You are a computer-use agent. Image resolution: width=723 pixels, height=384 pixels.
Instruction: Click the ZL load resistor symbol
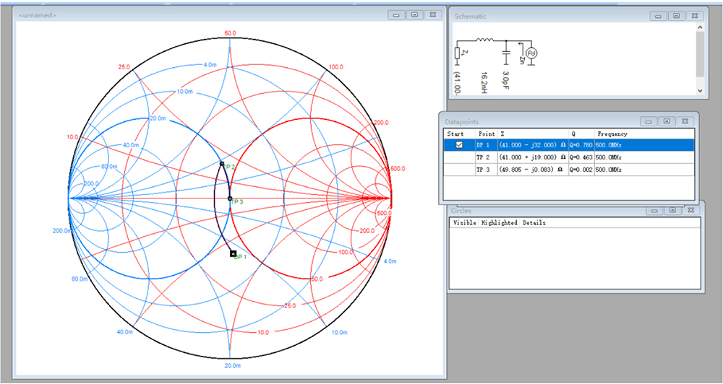(457, 53)
